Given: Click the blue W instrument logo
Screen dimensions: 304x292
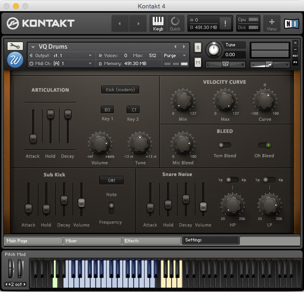Looking at the screenshot, I should pos(15,60).
